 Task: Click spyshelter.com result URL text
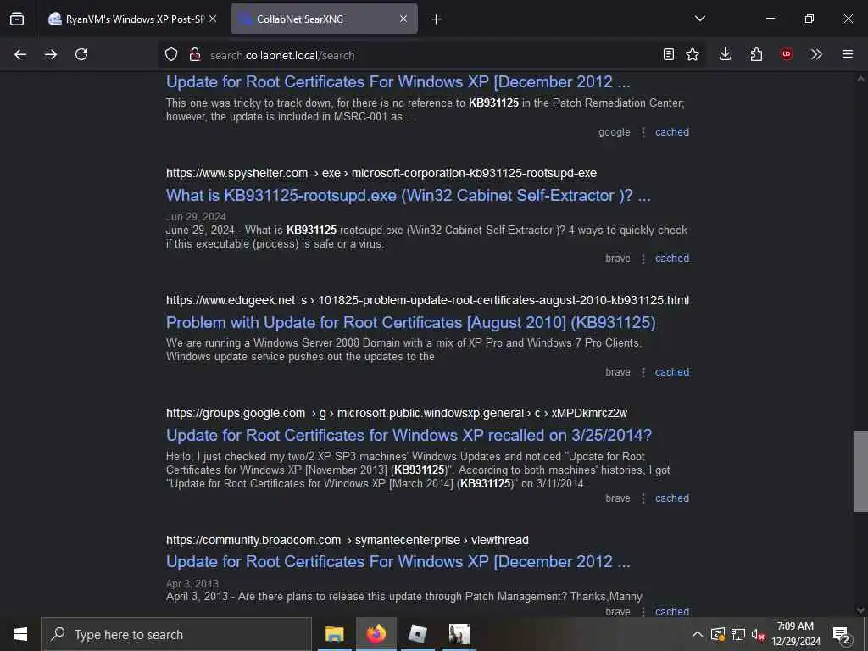click(381, 173)
